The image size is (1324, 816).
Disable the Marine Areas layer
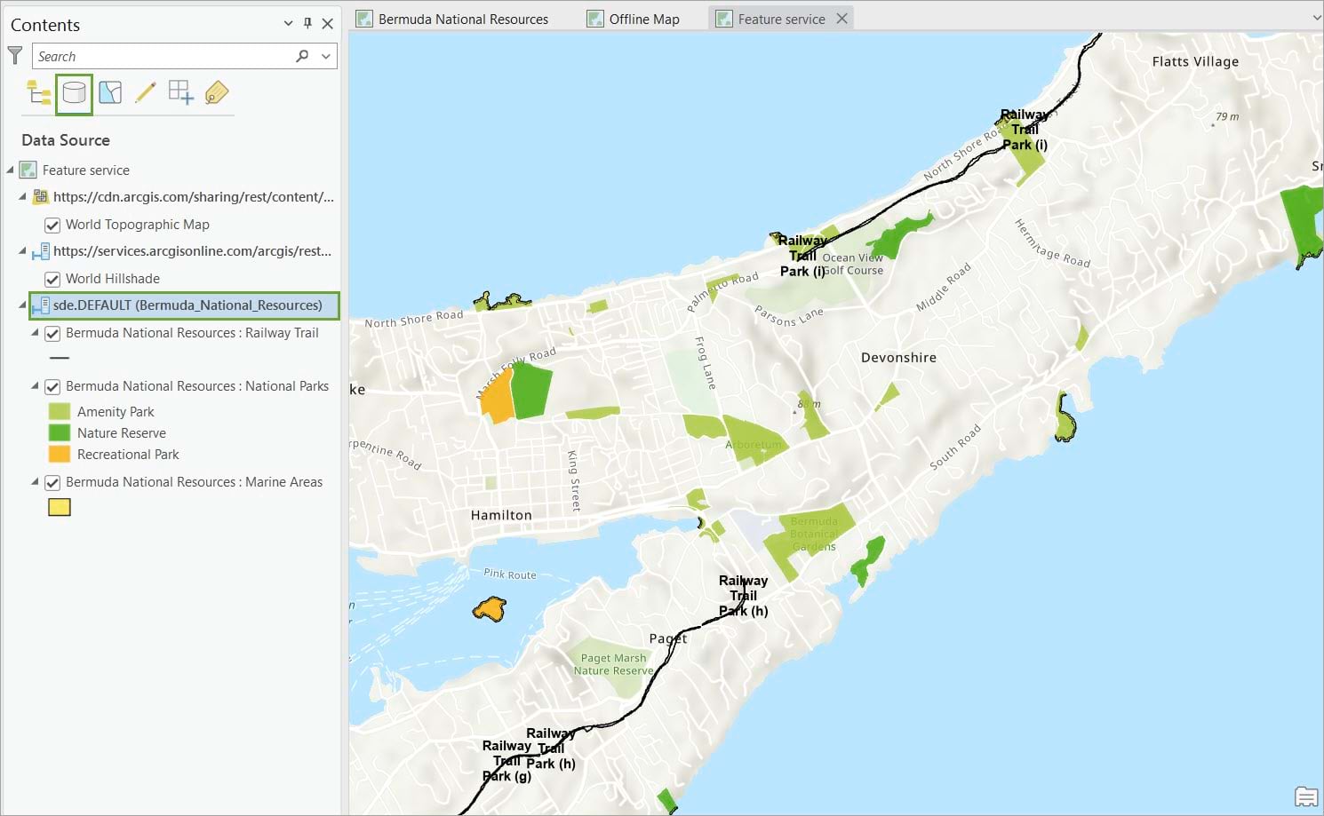click(52, 483)
